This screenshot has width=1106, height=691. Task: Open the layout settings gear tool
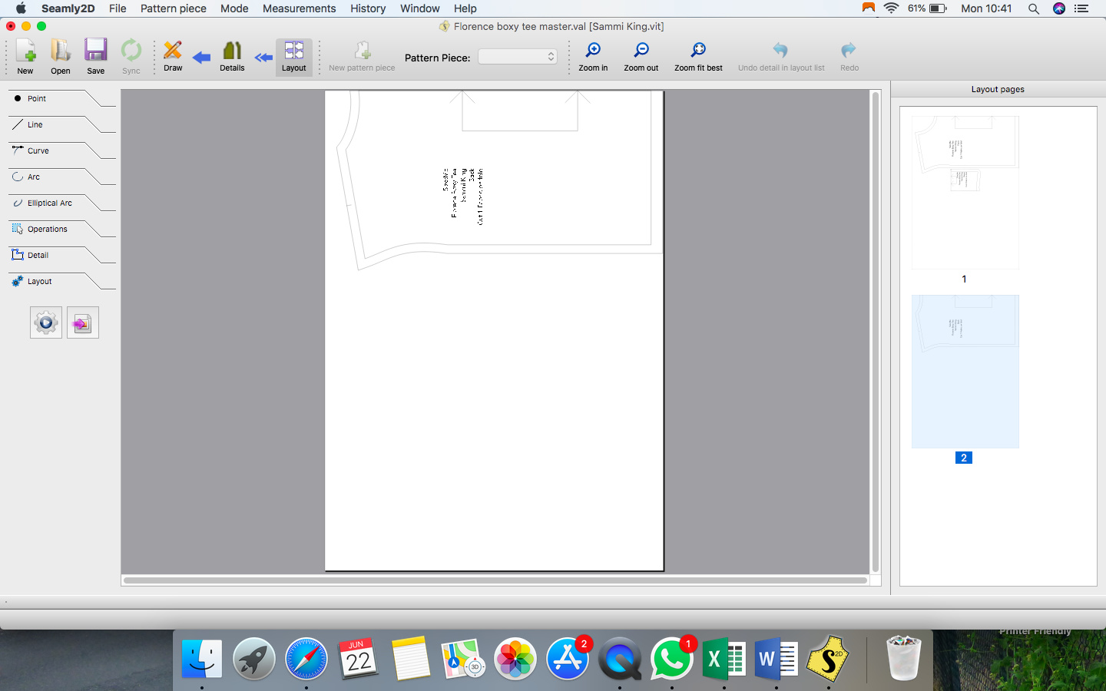coord(46,322)
